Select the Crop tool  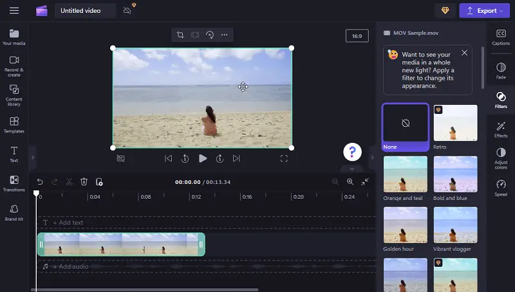(180, 35)
